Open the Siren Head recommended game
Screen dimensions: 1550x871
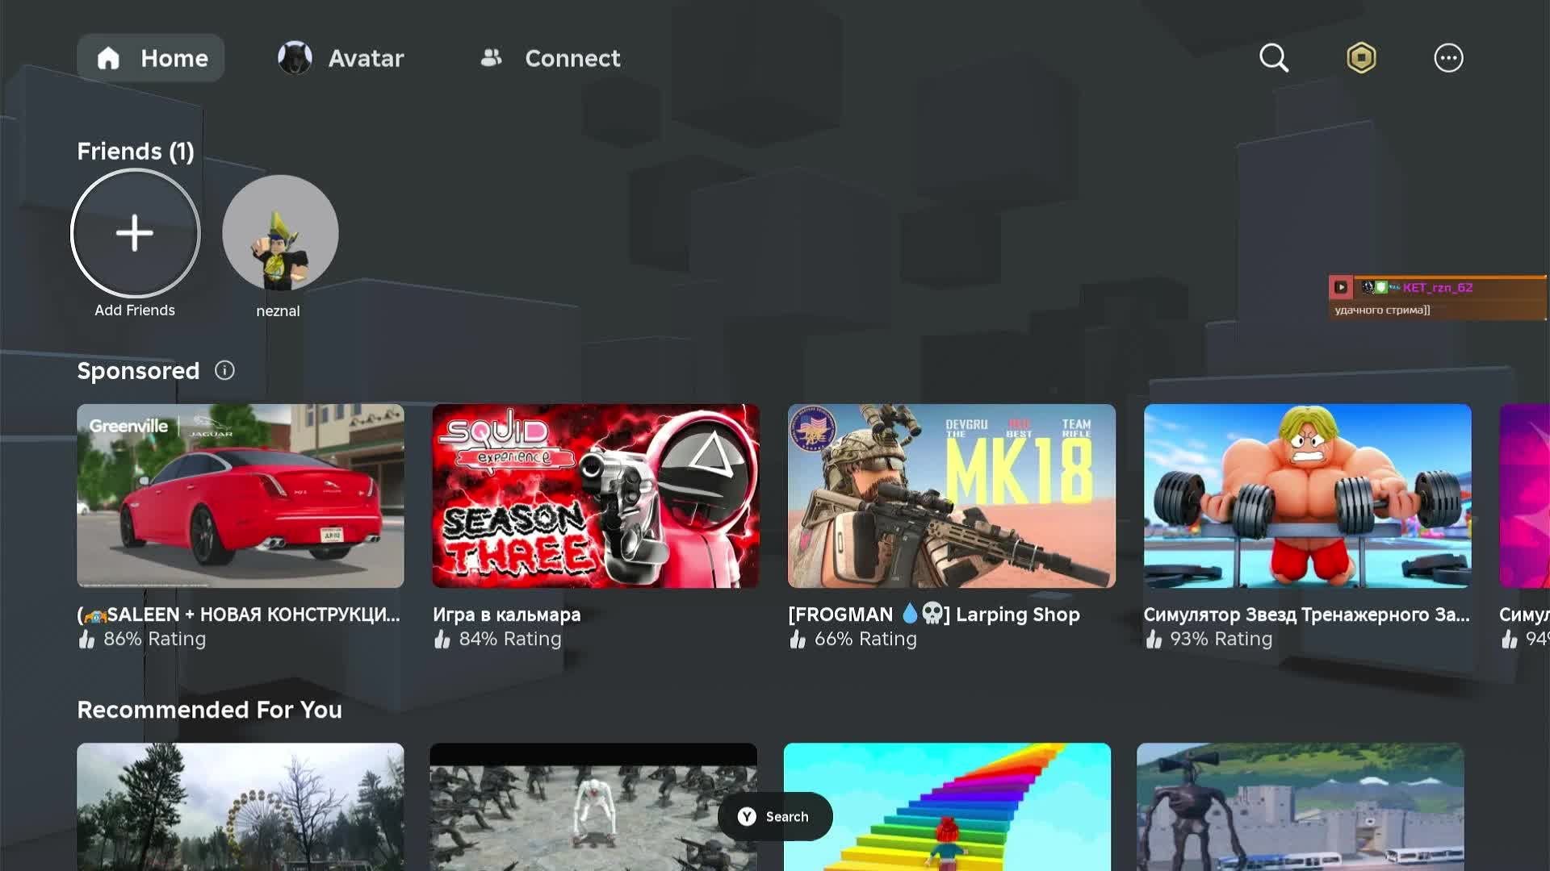(x=1300, y=806)
